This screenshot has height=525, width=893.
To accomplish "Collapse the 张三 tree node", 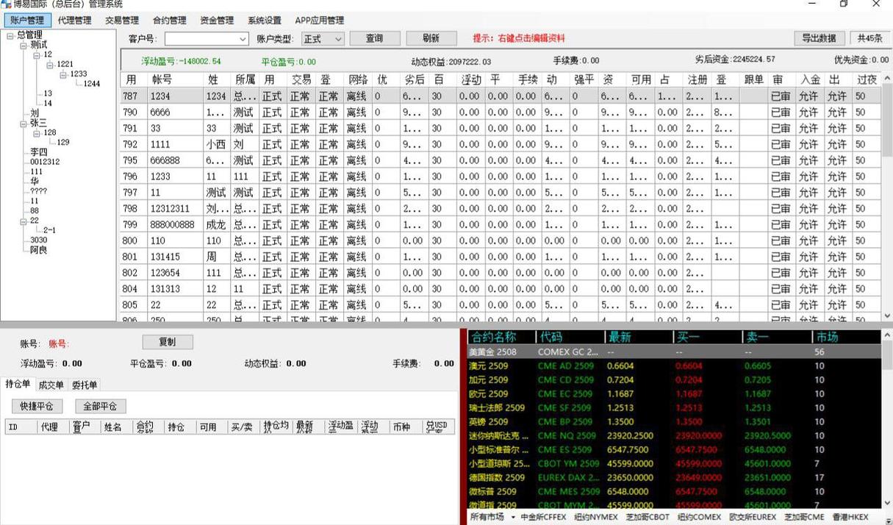I will [24, 123].
